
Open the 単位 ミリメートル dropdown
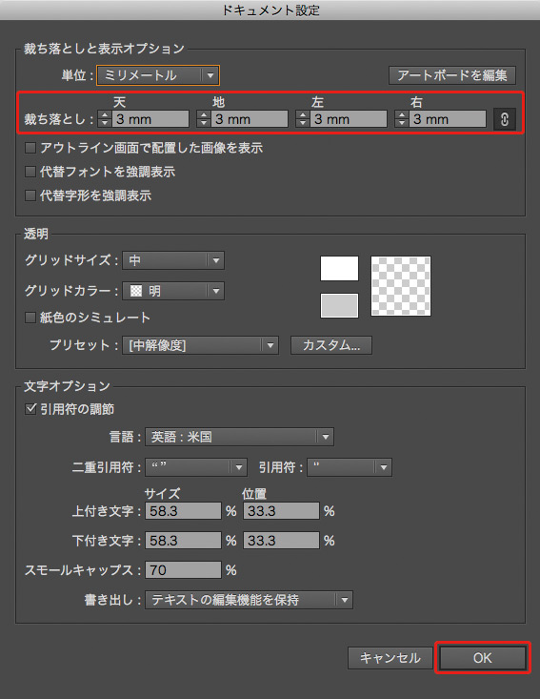tap(158, 75)
